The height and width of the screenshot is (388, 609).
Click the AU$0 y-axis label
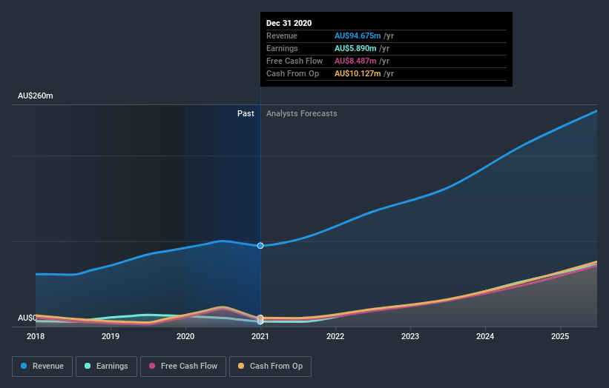point(27,318)
